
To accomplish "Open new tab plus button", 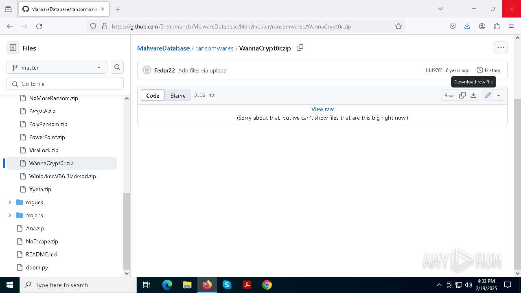I will [118, 9].
